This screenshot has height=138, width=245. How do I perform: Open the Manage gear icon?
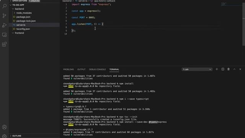click(4, 136)
